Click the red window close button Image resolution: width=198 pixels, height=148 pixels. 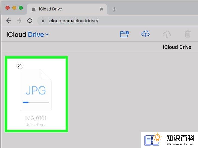(8, 8)
